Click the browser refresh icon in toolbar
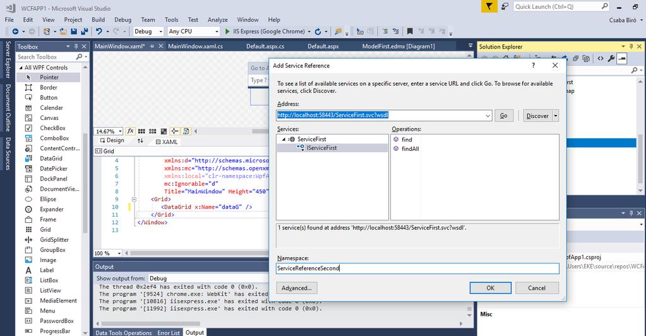Screen dimensions: 646x336 [318, 32]
